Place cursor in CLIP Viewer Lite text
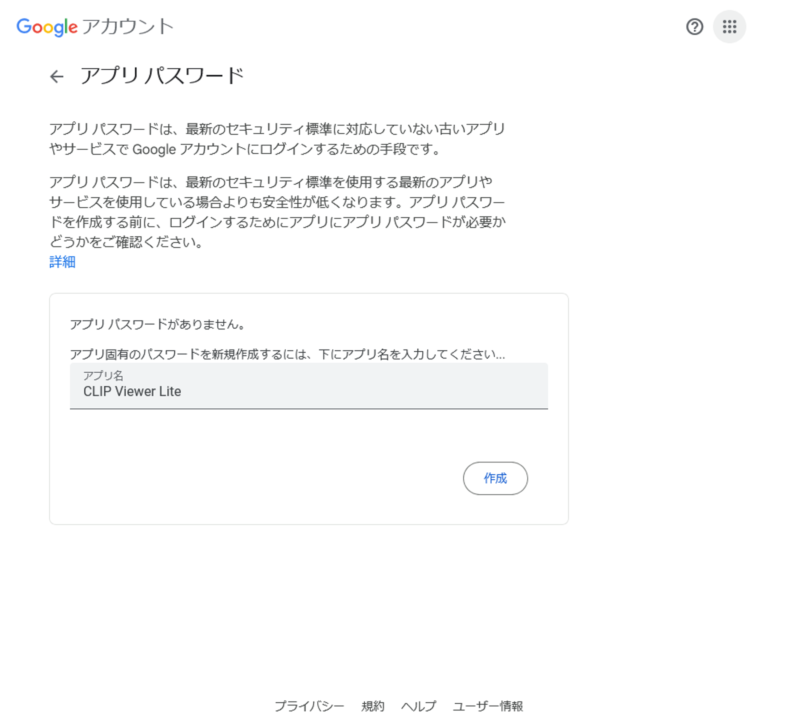The image size is (798, 715). coord(132,392)
